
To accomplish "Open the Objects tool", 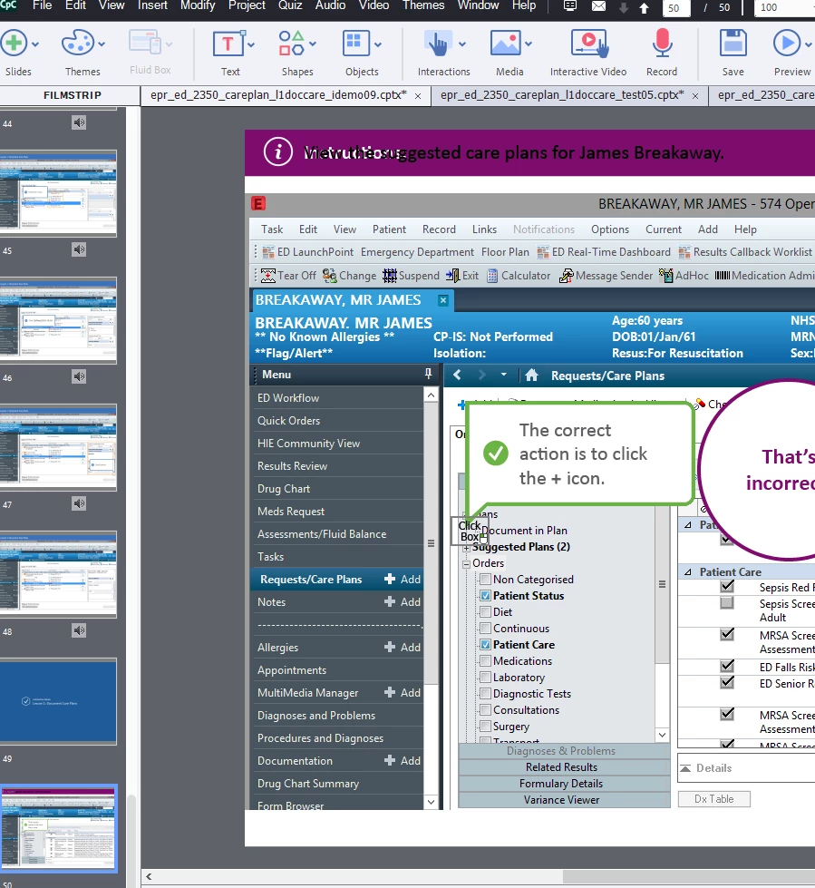I will pyautogui.click(x=356, y=44).
